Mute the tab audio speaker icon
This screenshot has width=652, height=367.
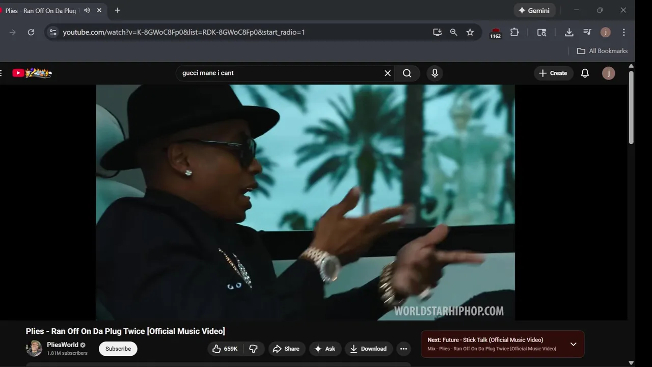pyautogui.click(x=87, y=10)
